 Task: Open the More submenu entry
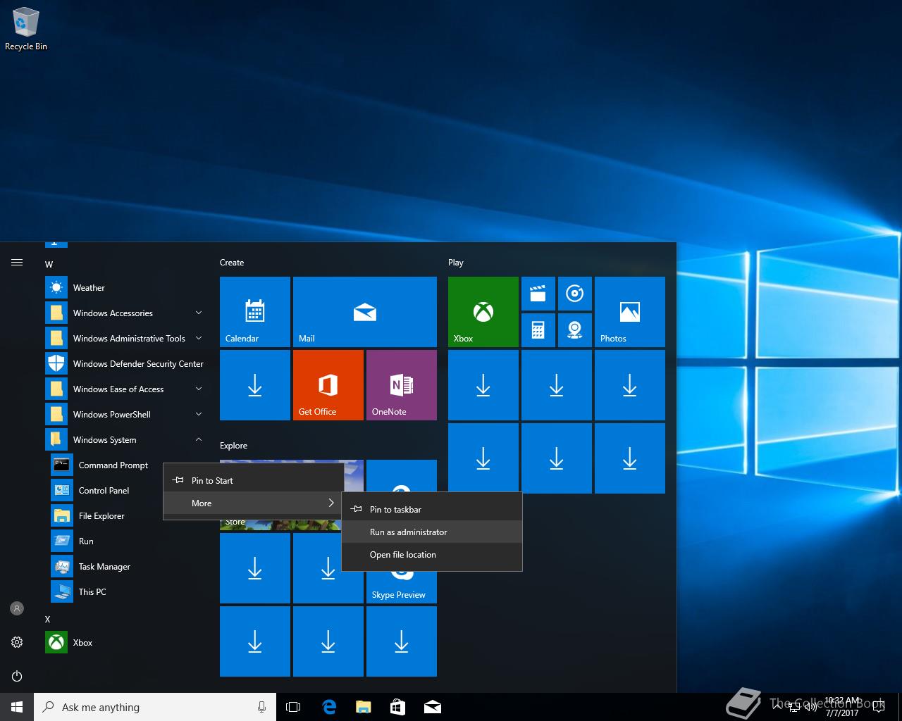click(x=254, y=503)
